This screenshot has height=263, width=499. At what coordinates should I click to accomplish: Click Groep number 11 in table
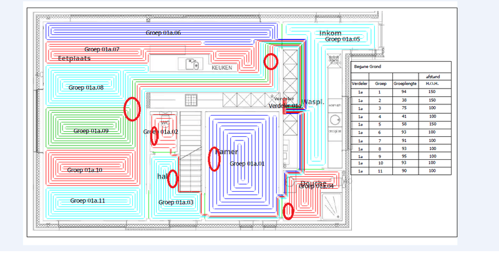click(x=380, y=171)
